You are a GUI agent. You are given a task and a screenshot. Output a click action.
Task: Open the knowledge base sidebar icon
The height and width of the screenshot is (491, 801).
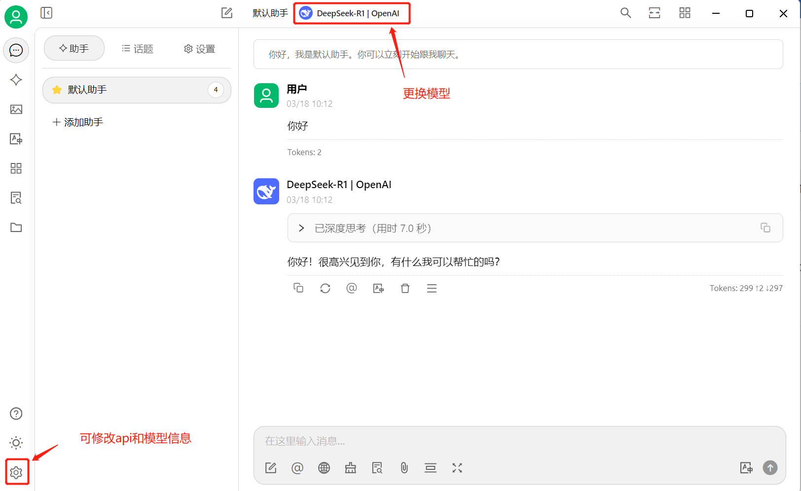click(16, 198)
